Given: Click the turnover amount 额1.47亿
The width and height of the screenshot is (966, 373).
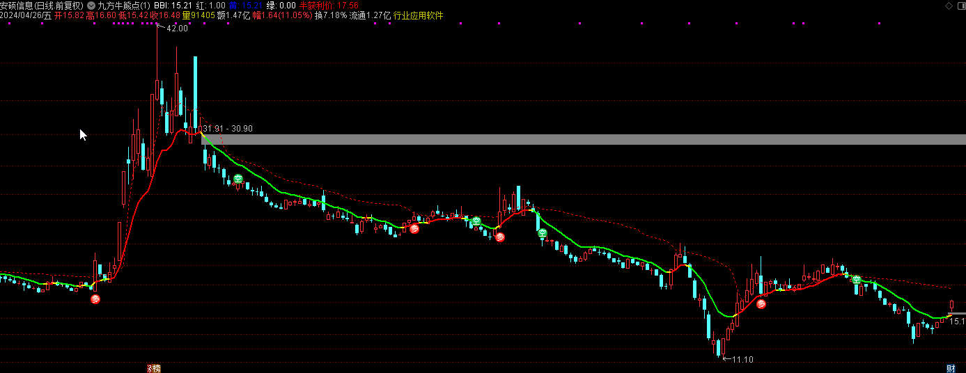Looking at the screenshot, I should (233, 15).
